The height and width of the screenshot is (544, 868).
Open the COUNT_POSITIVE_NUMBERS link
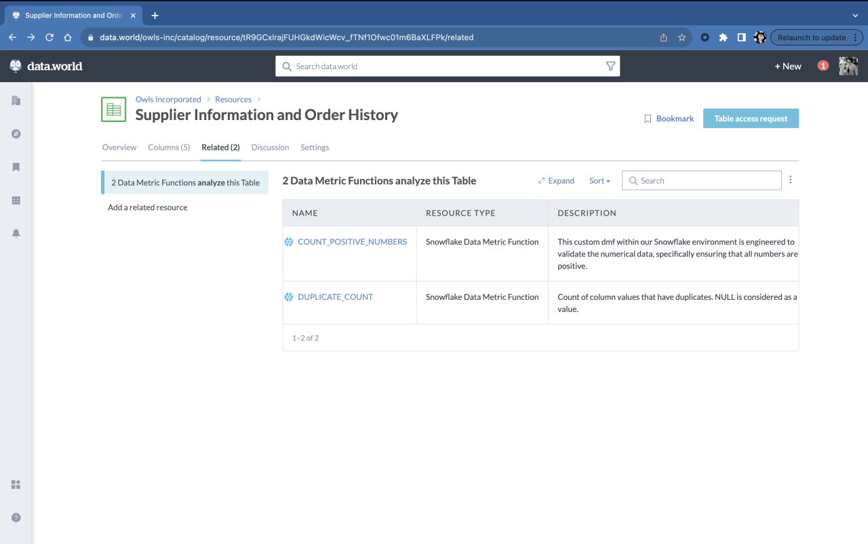pyautogui.click(x=352, y=241)
